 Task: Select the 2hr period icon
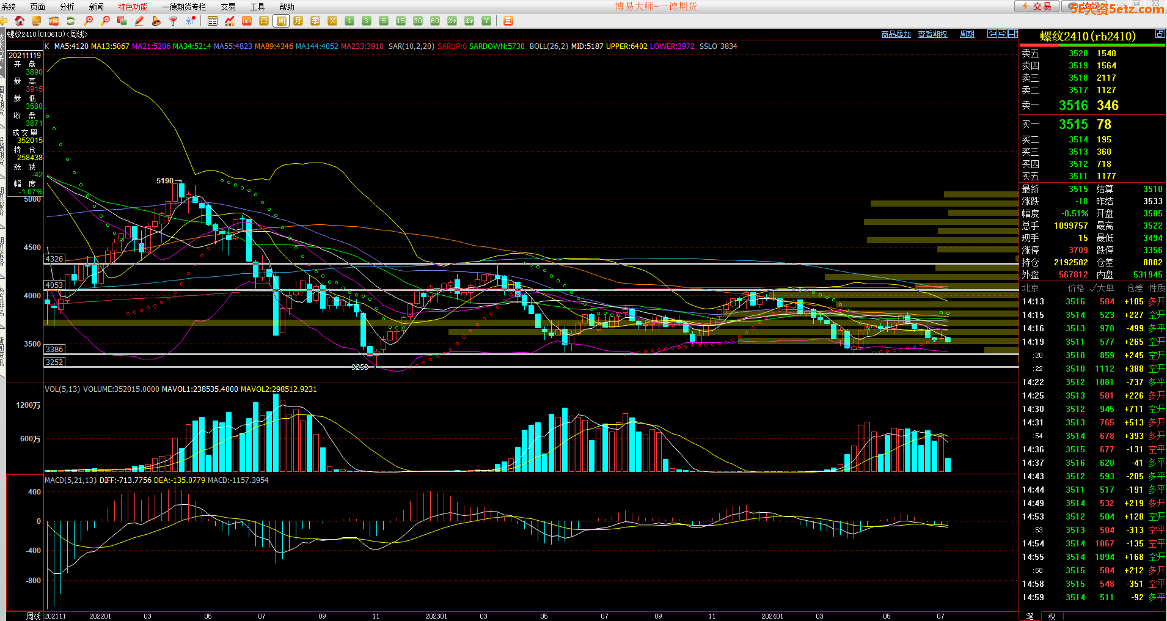[452, 21]
